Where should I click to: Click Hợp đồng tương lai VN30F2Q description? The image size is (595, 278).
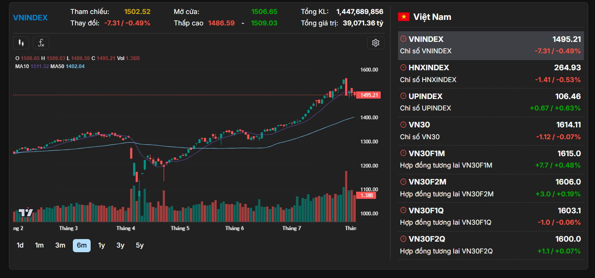pos(446,251)
